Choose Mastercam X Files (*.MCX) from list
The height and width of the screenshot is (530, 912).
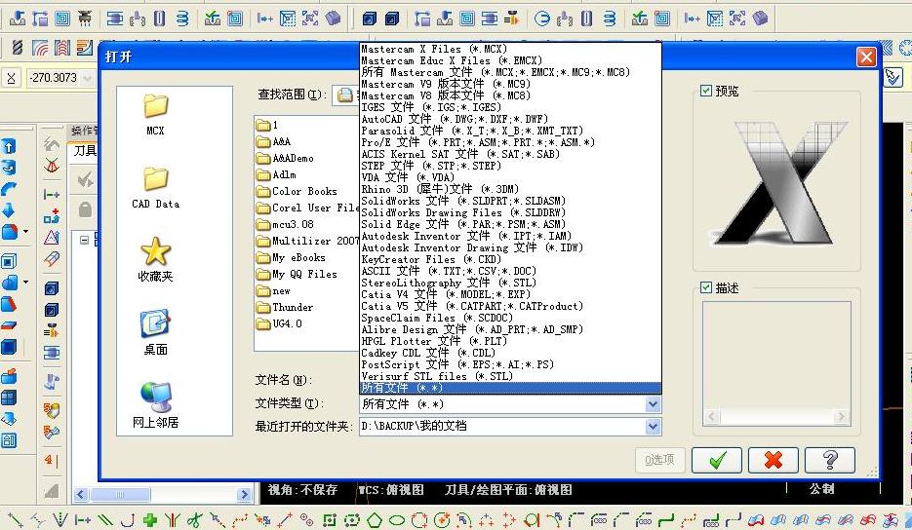tap(510, 49)
